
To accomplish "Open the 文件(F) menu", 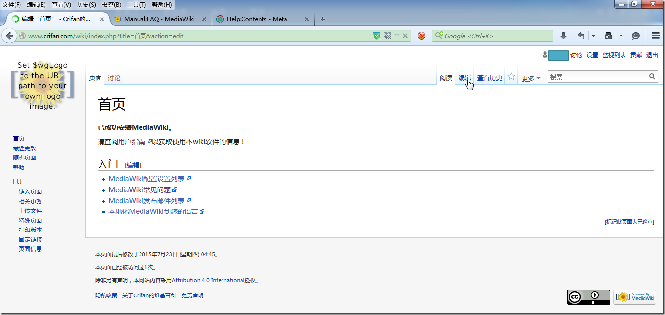I will tap(12, 5).
